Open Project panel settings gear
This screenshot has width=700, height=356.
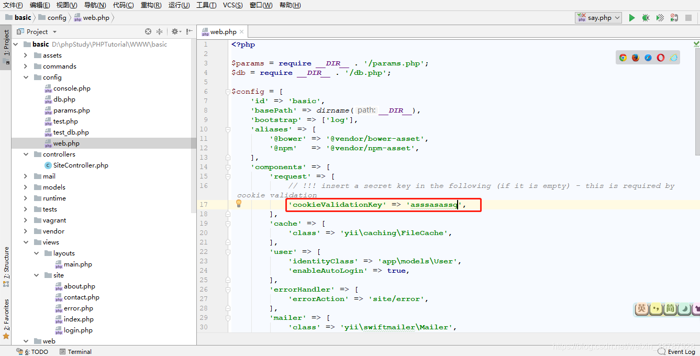point(175,31)
